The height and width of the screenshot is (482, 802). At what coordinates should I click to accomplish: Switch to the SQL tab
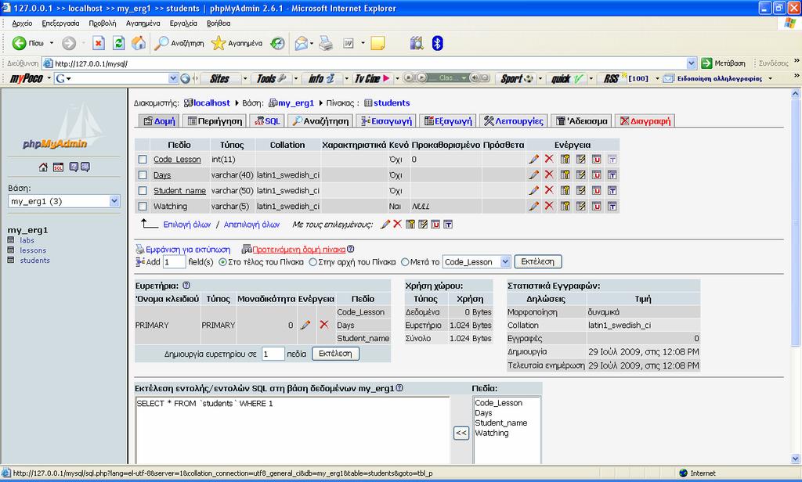268,121
